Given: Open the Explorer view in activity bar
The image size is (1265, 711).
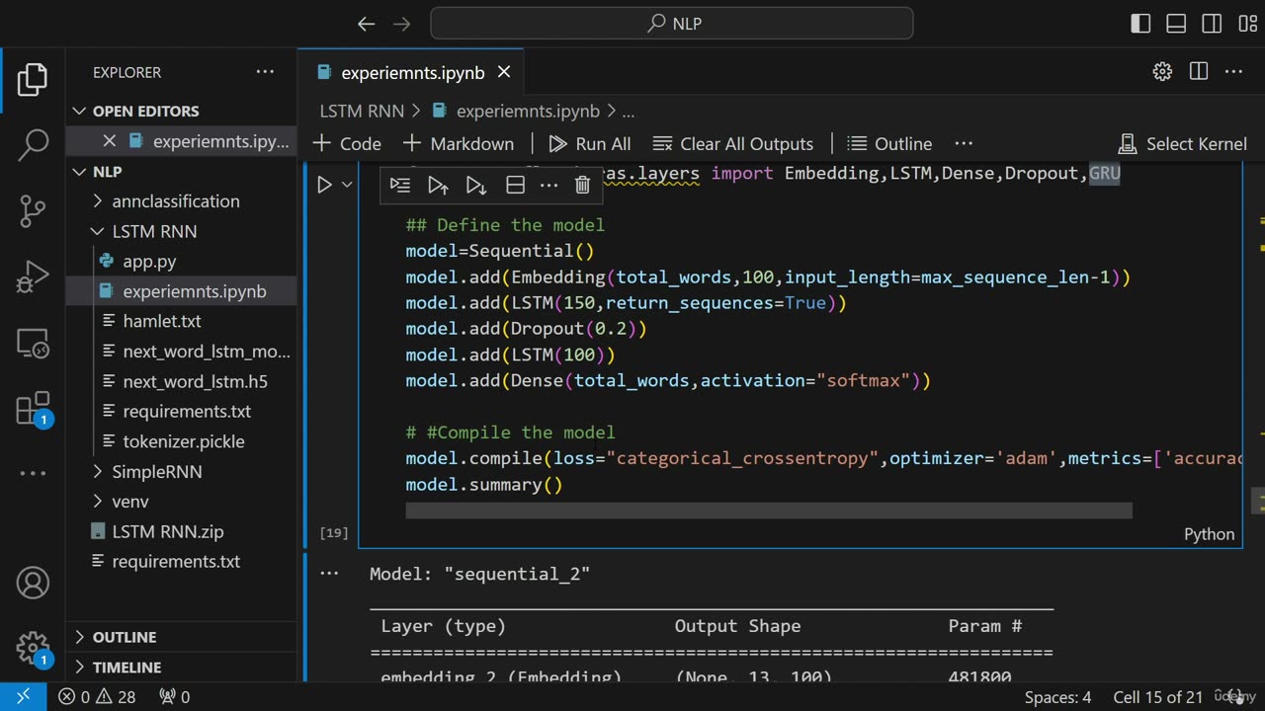Looking at the screenshot, I should [33, 79].
